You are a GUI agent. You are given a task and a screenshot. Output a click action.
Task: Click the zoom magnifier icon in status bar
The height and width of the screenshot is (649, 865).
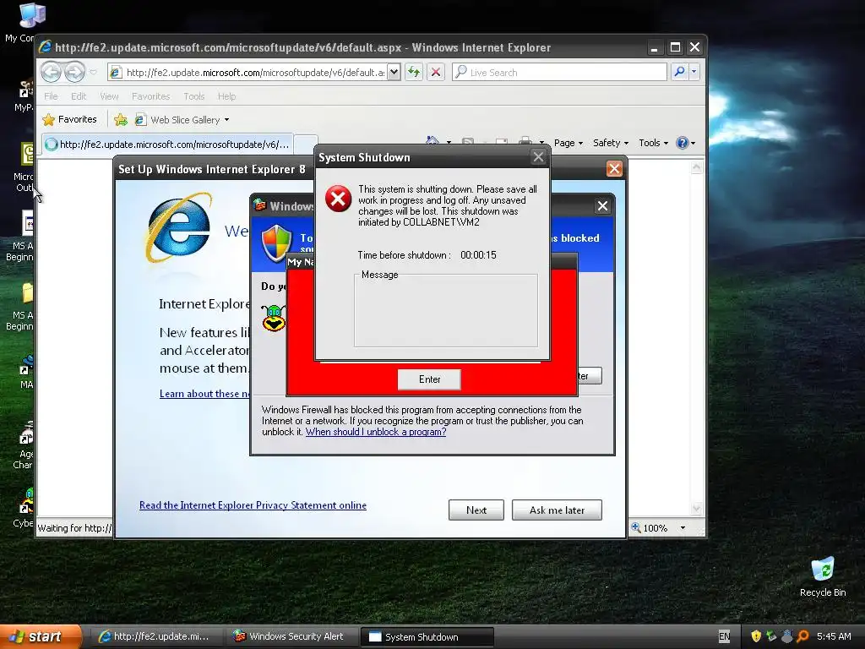click(x=636, y=527)
